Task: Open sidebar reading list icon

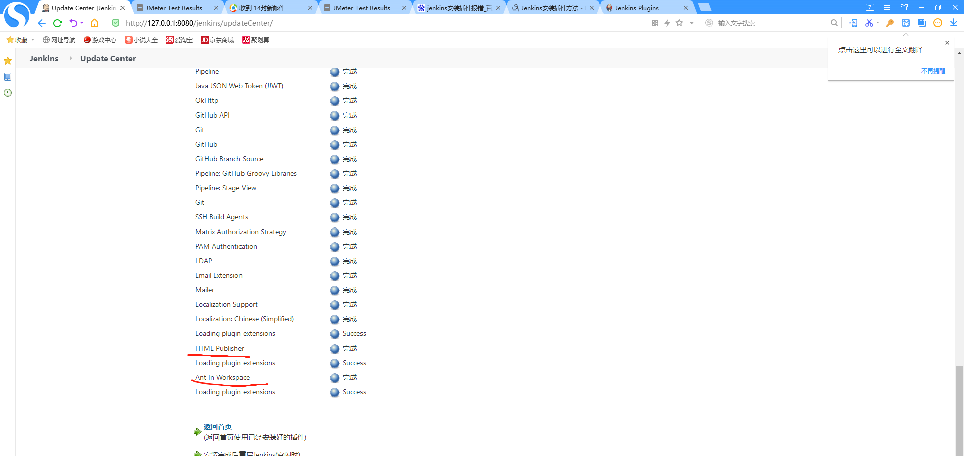Action: pos(8,77)
